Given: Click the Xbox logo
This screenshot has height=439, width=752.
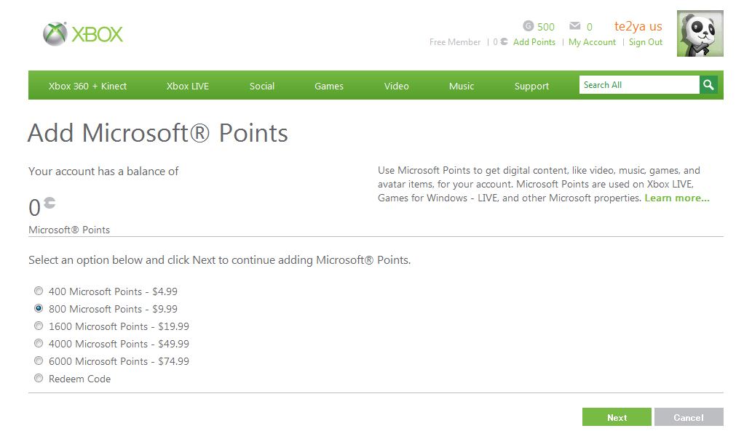Looking at the screenshot, I should (x=83, y=34).
